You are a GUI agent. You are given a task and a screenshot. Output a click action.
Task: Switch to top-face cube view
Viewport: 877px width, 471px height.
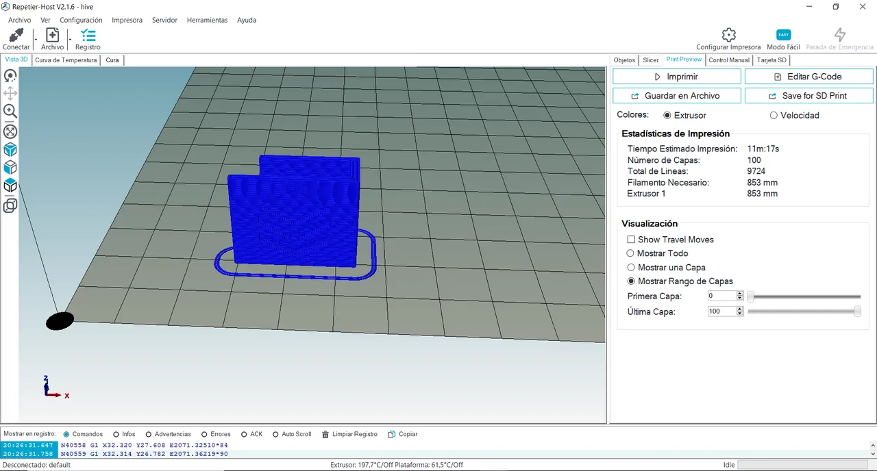10,185
